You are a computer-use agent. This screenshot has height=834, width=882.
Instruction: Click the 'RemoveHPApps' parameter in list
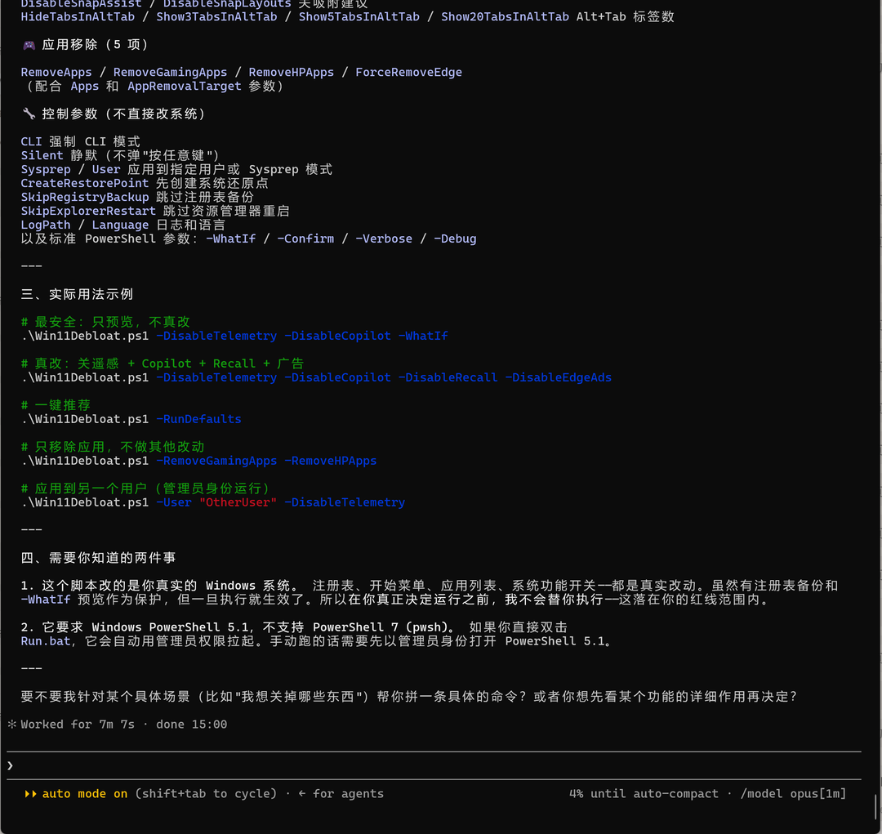(291, 72)
